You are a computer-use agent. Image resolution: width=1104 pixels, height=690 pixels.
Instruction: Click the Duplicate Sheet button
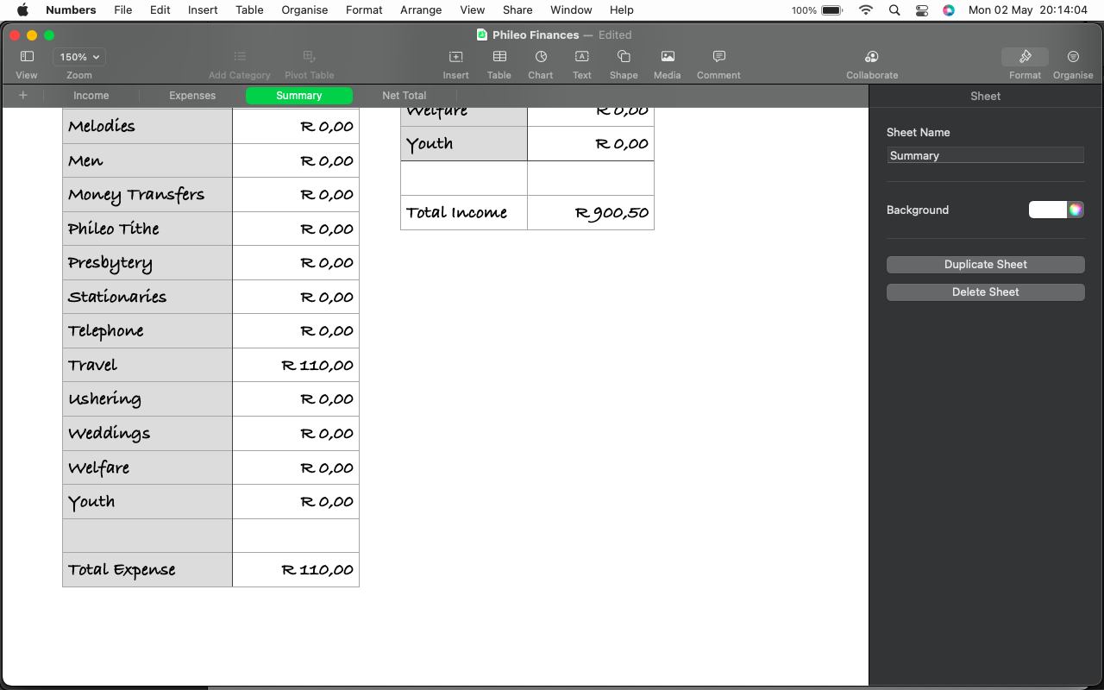click(985, 265)
